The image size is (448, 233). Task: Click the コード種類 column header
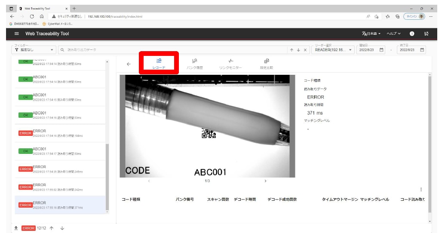[131, 199]
